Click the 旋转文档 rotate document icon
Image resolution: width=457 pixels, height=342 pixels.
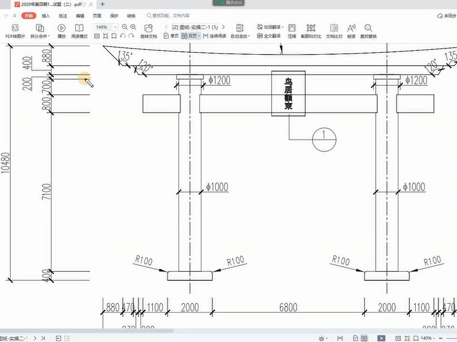(149, 28)
